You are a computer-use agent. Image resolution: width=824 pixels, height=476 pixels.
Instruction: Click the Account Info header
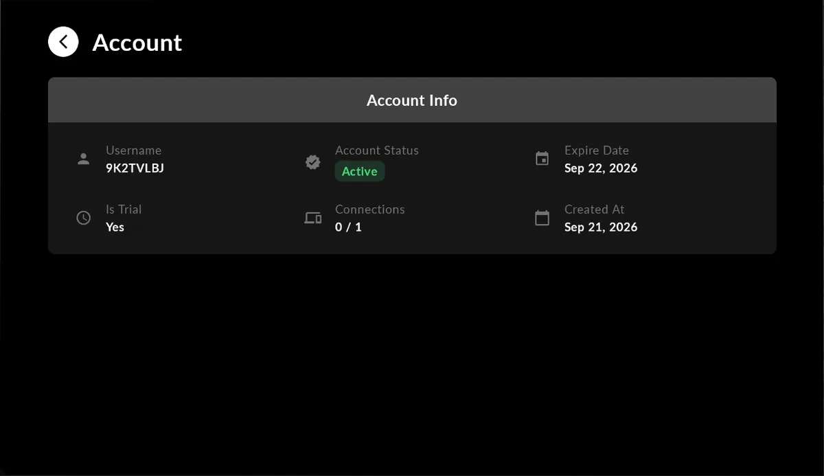(412, 100)
